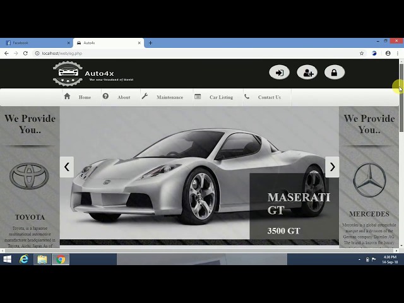This screenshot has width=404, height=303.
Task: Click the Maintenance wrench icon
Action: click(145, 96)
